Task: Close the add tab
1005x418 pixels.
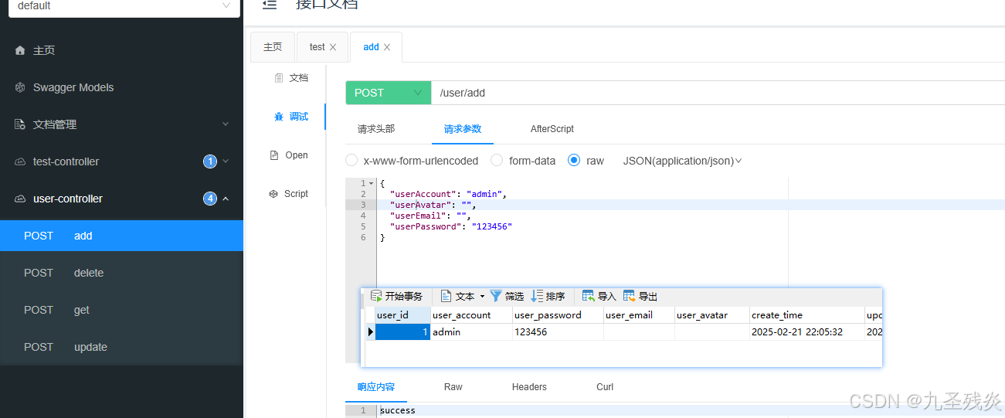Action: click(387, 47)
